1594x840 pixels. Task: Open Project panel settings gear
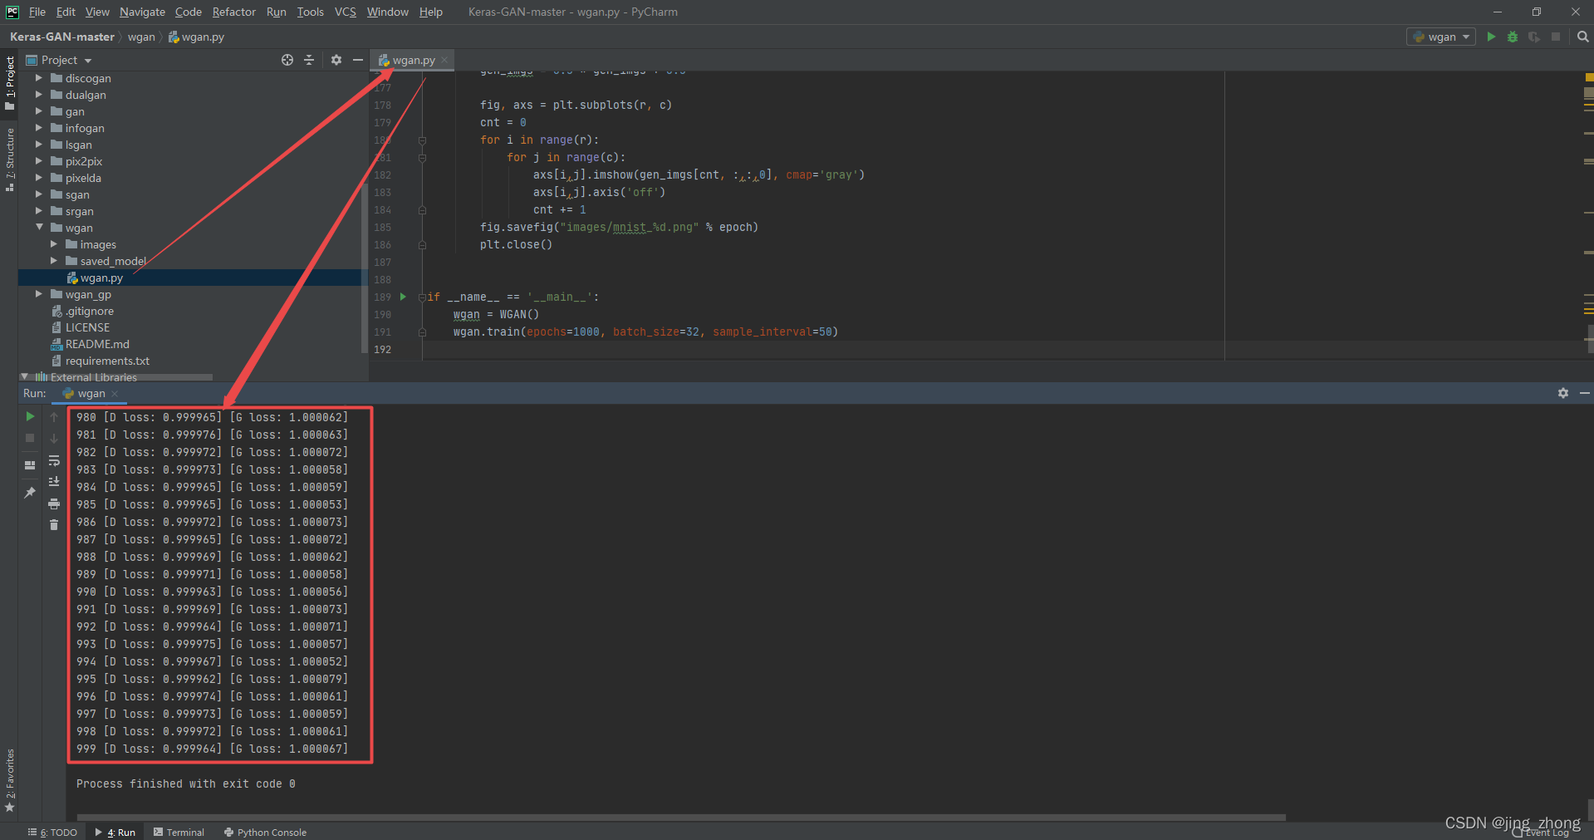click(x=336, y=60)
